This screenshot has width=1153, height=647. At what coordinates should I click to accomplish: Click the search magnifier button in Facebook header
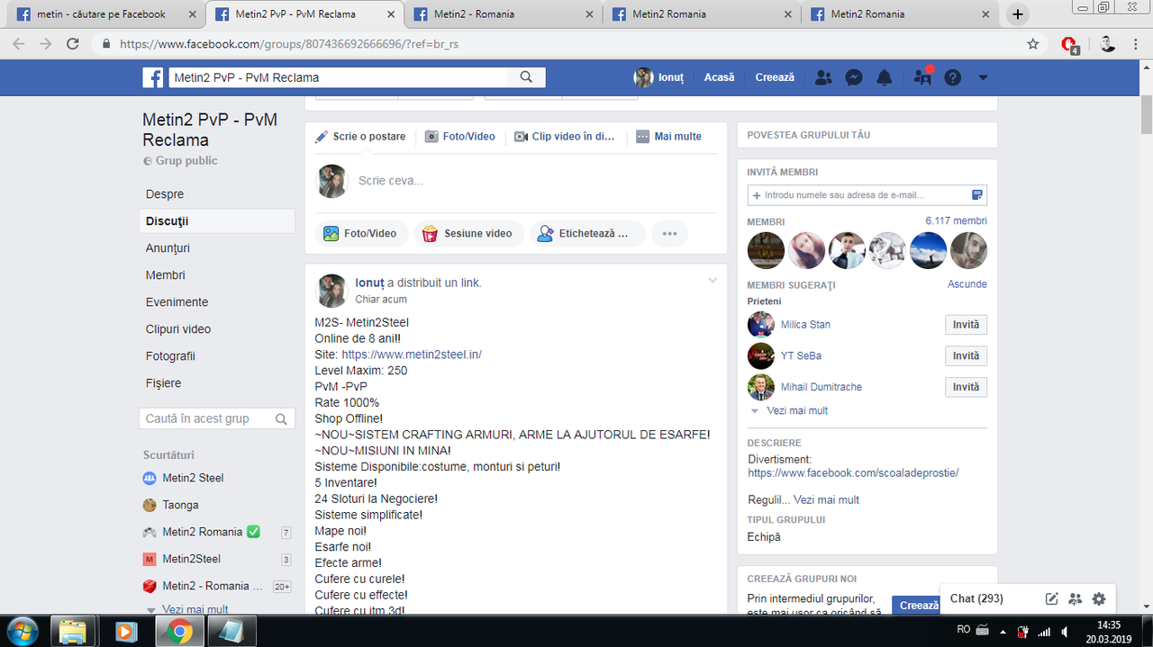point(527,77)
